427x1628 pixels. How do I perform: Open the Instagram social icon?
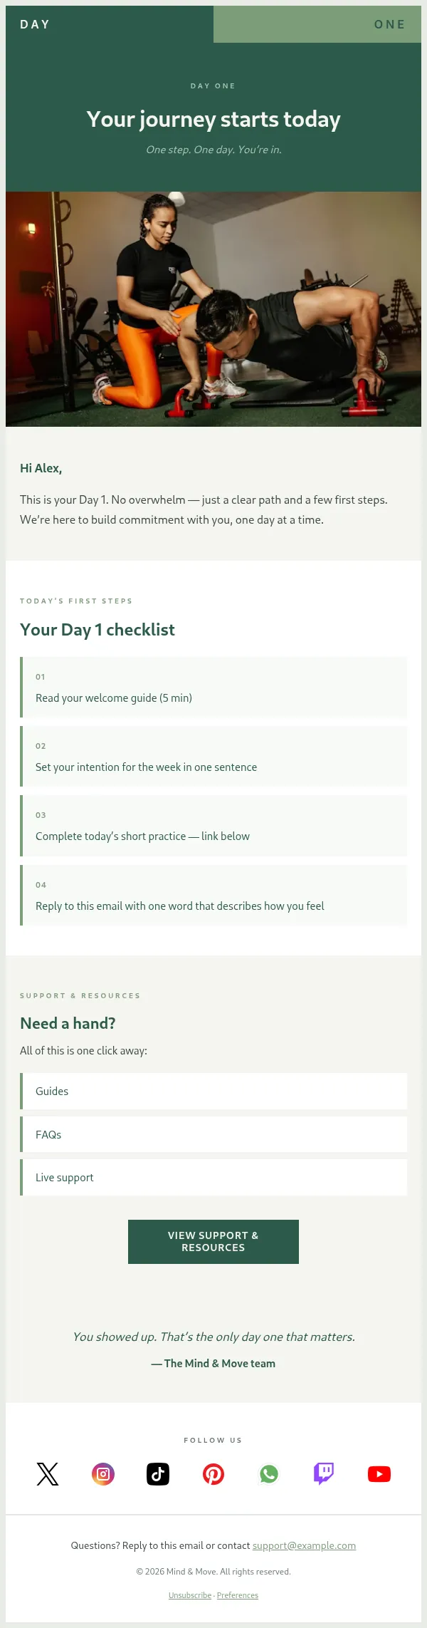[x=102, y=1473]
